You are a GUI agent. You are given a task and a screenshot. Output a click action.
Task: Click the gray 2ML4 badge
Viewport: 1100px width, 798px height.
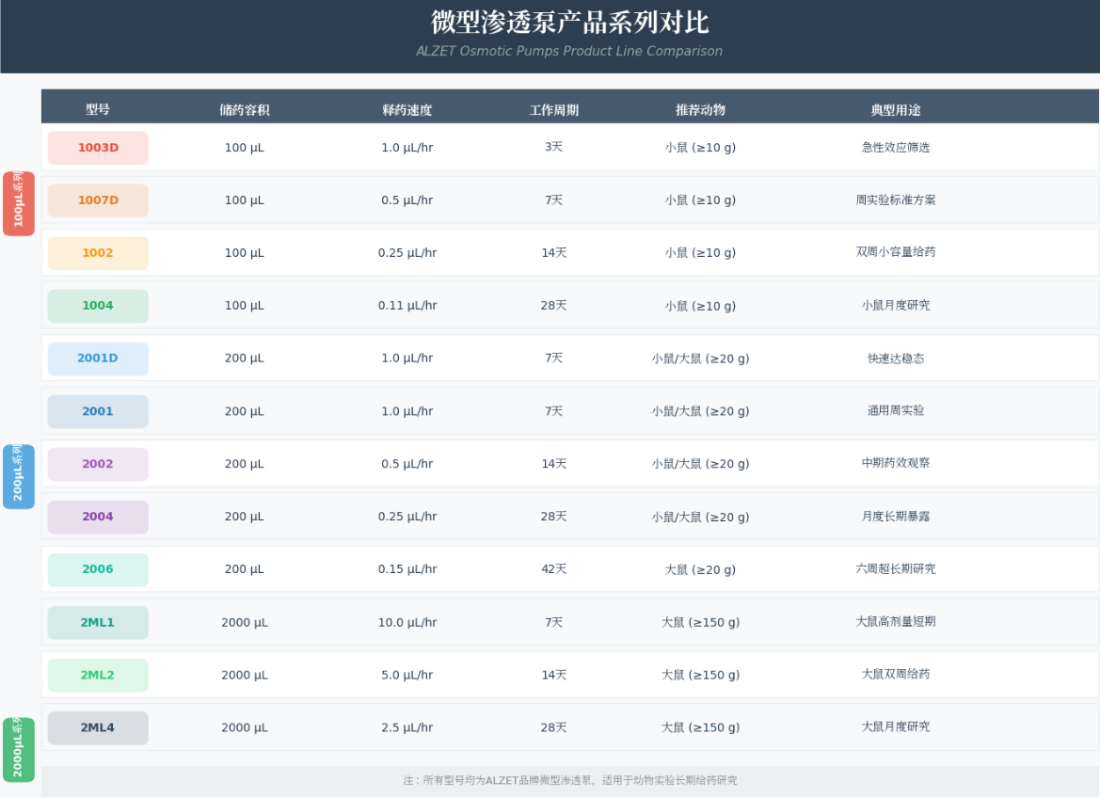point(97,727)
